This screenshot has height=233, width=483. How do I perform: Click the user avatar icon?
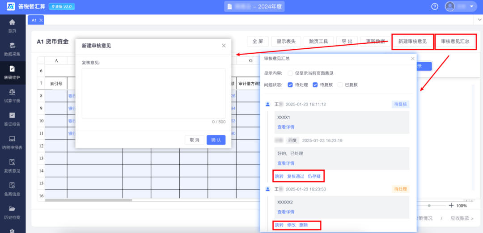[450, 6]
